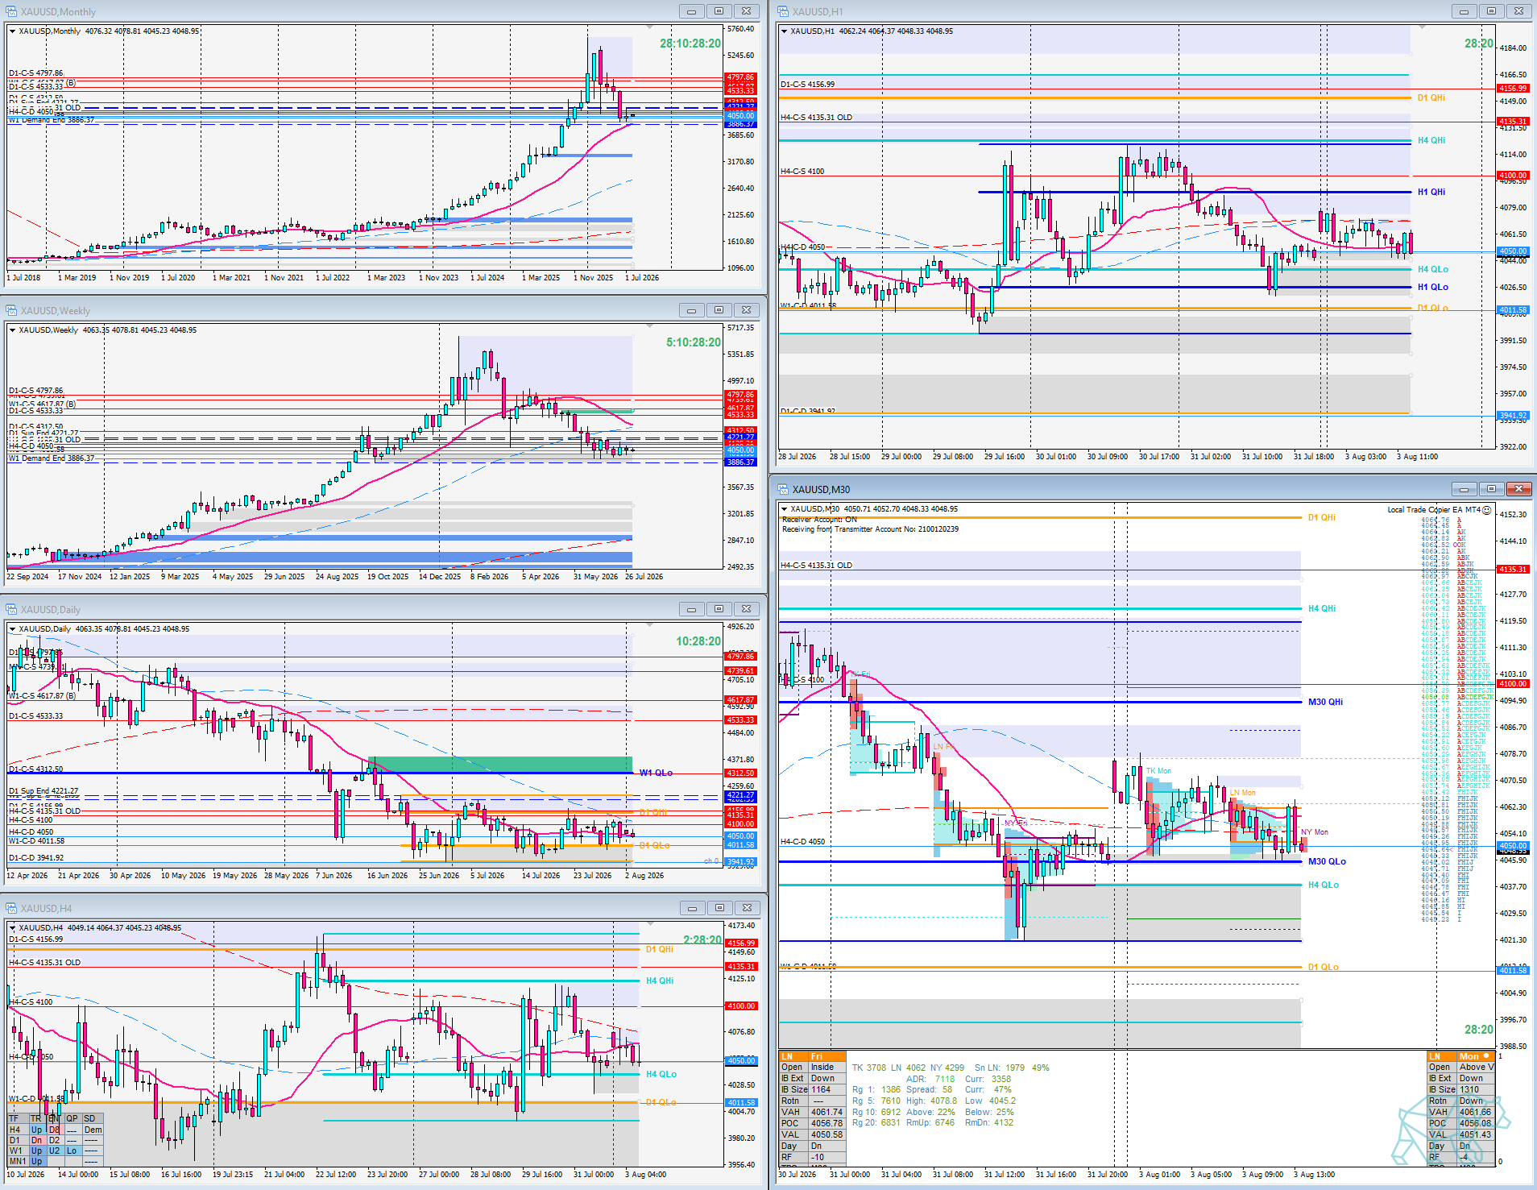The width and height of the screenshot is (1537, 1190).
Task: Expand the Weekly chart symbol triangle
Action: [x=12, y=330]
